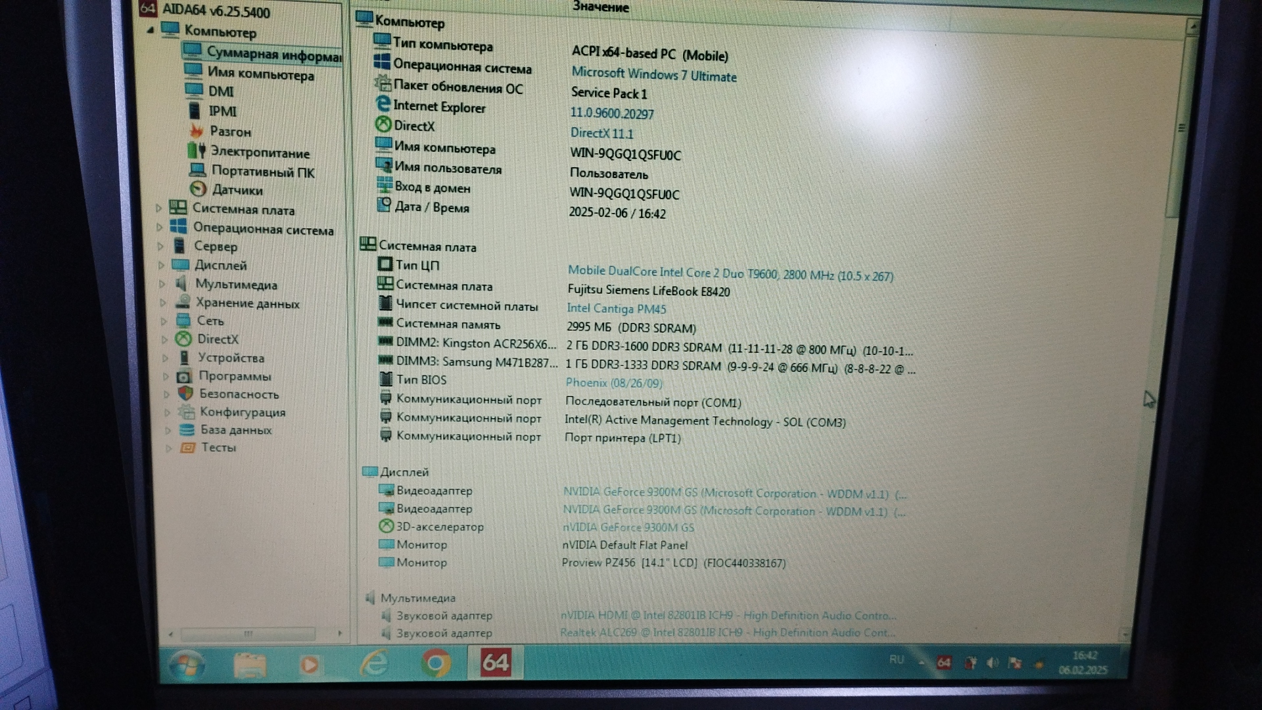
Task: Open Microsoft Windows 7 Ultimate link
Action: coord(653,74)
